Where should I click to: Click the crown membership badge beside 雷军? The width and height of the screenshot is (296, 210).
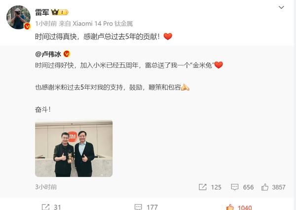point(60,12)
